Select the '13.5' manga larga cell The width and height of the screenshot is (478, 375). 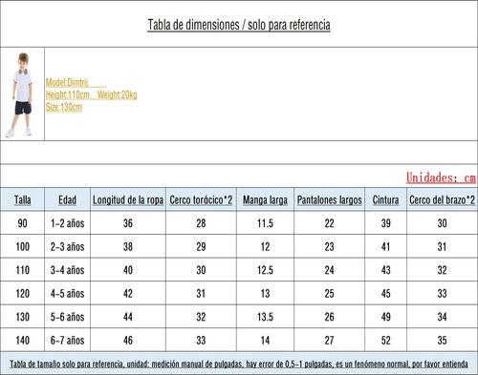[265, 317]
